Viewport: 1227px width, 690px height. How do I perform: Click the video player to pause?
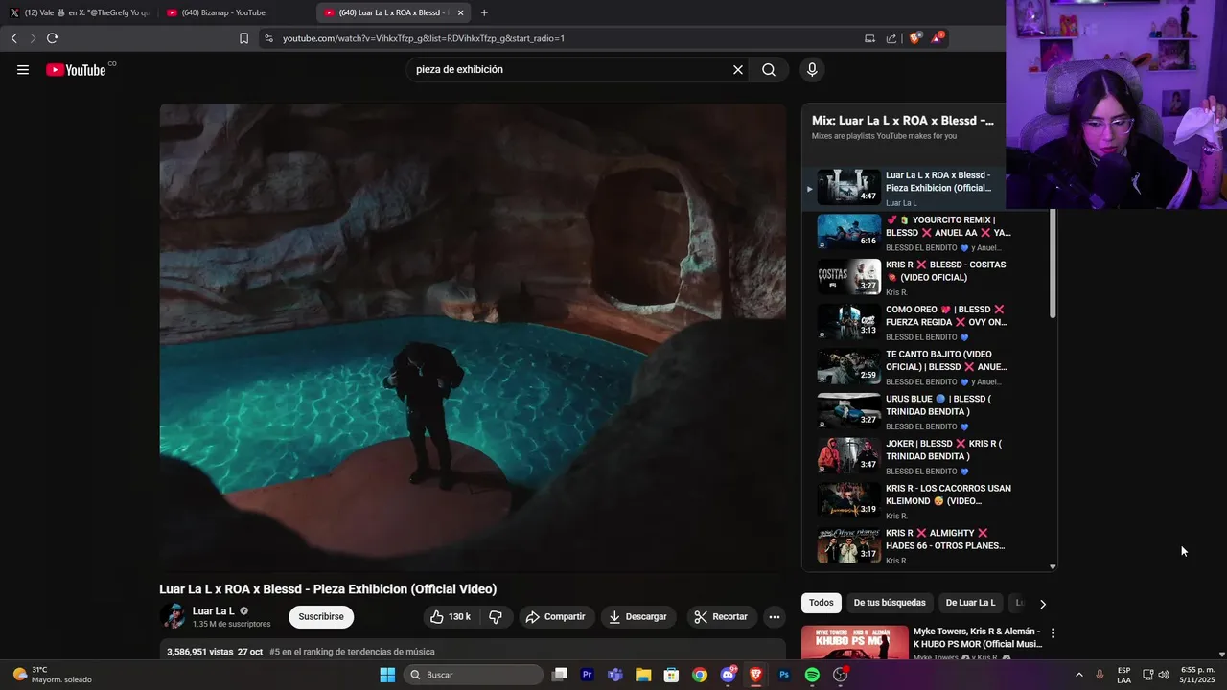[x=473, y=337]
